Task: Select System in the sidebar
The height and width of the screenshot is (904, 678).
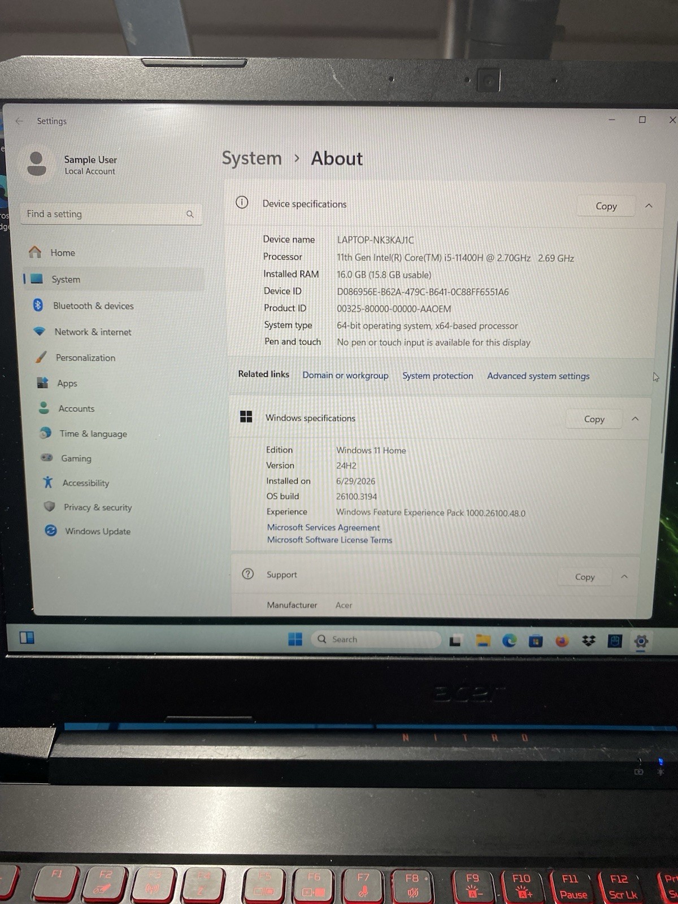Action: coord(114,279)
